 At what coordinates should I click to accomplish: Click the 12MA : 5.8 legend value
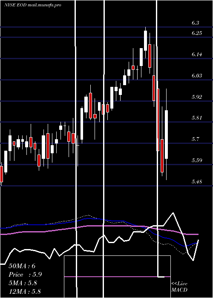tap(25, 292)
